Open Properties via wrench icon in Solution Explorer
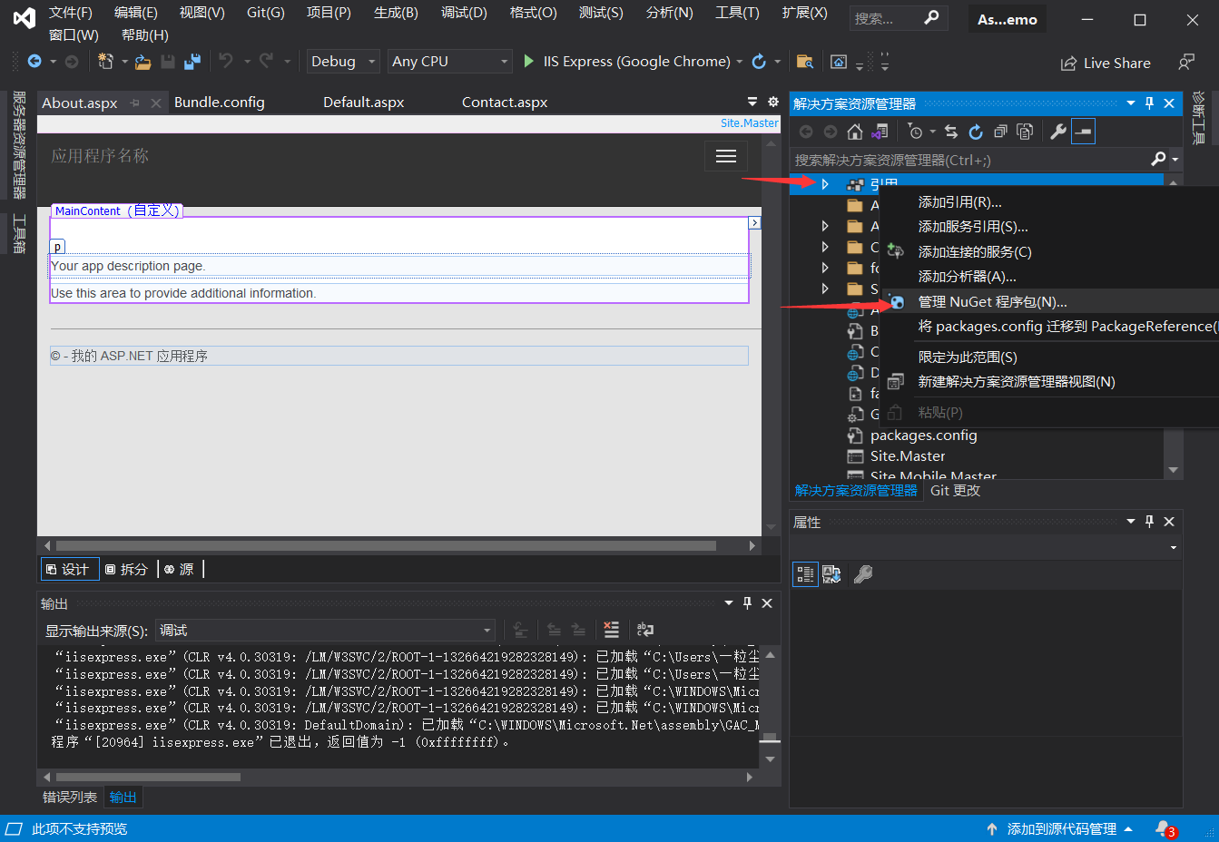This screenshot has width=1219, height=842. [x=1058, y=131]
